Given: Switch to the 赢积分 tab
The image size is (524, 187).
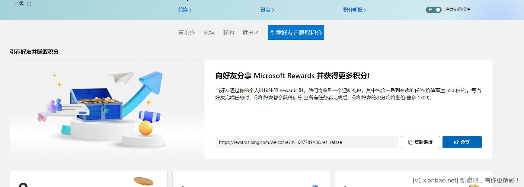Looking at the screenshot, I should tap(186, 33).
